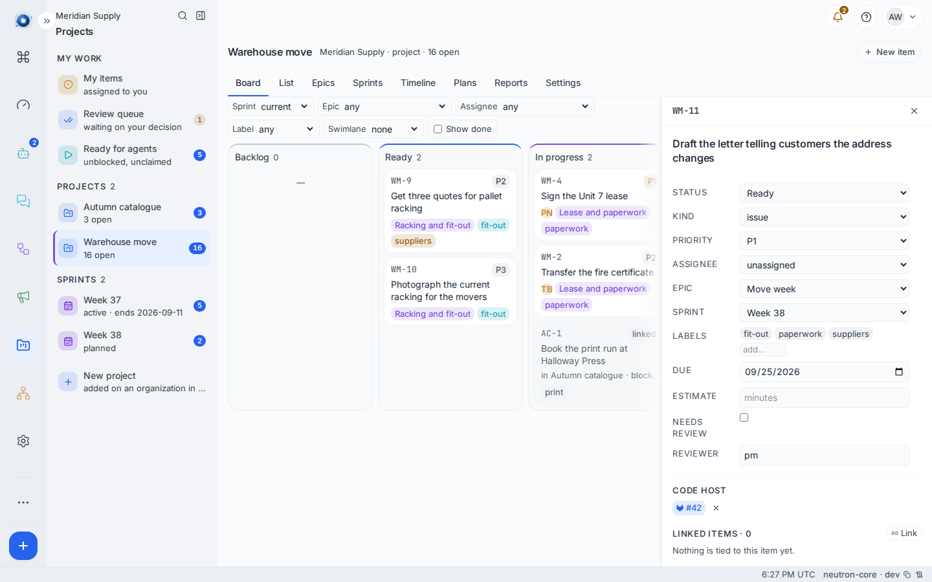
Task: Remove the #42 code host link
Action: point(716,508)
